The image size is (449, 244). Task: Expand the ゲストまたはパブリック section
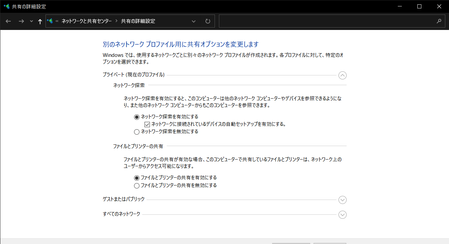tap(343, 200)
